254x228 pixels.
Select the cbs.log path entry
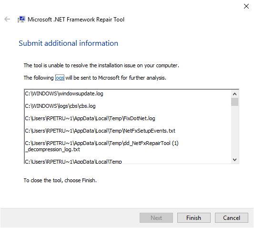(60, 106)
